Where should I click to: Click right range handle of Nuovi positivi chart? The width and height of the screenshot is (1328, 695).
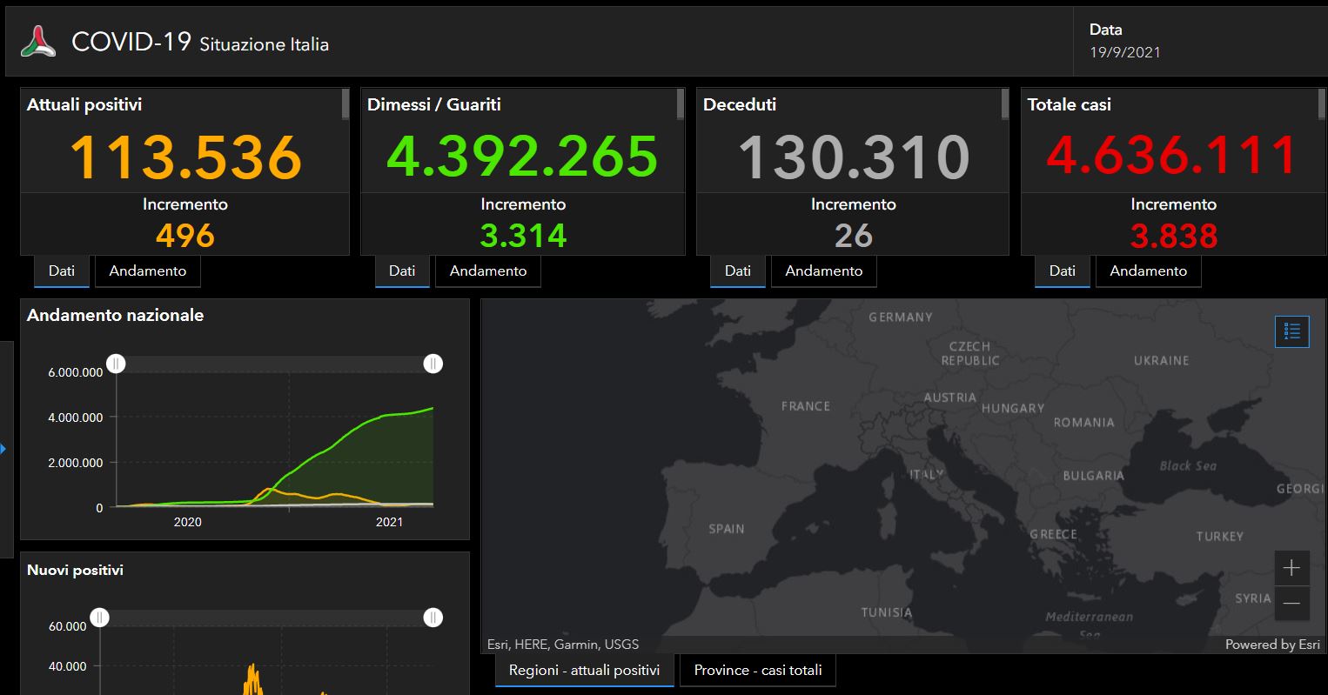pos(433,618)
